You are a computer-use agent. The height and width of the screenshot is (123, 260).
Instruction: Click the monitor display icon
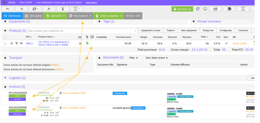[205, 9]
